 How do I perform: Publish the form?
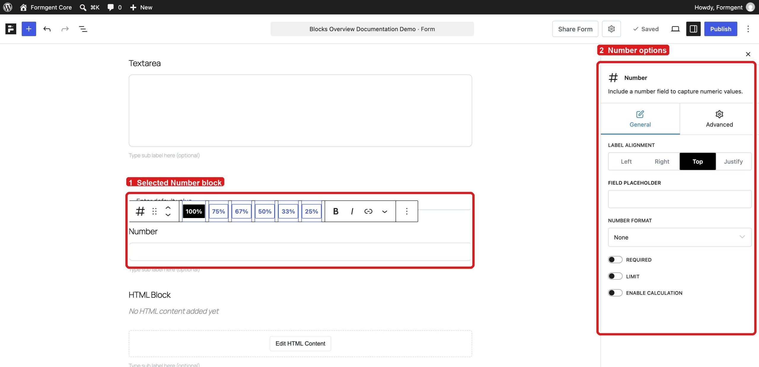721,29
